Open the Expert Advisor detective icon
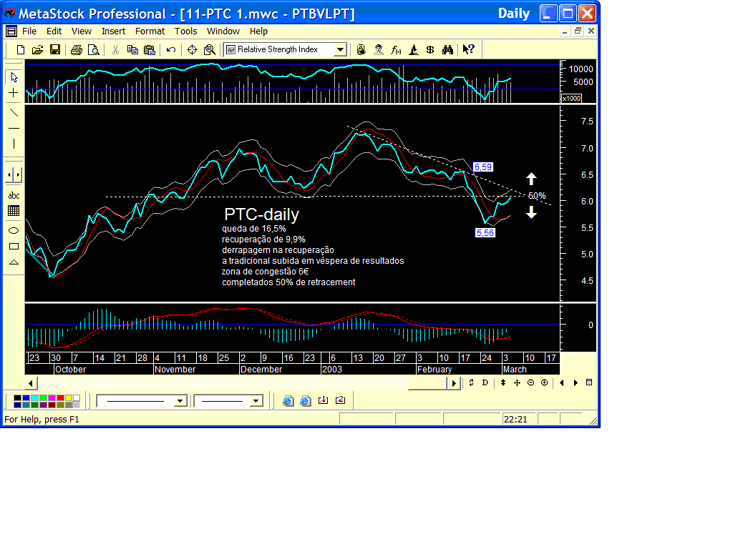Image resolution: width=733 pixels, height=549 pixels. click(x=379, y=49)
